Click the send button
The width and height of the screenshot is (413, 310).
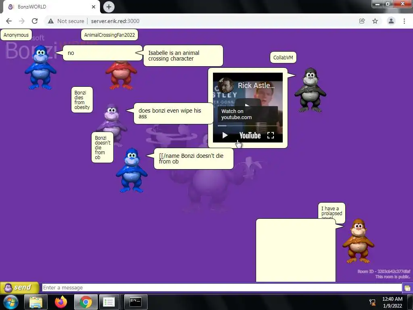pyautogui.click(x=20, y=287)
